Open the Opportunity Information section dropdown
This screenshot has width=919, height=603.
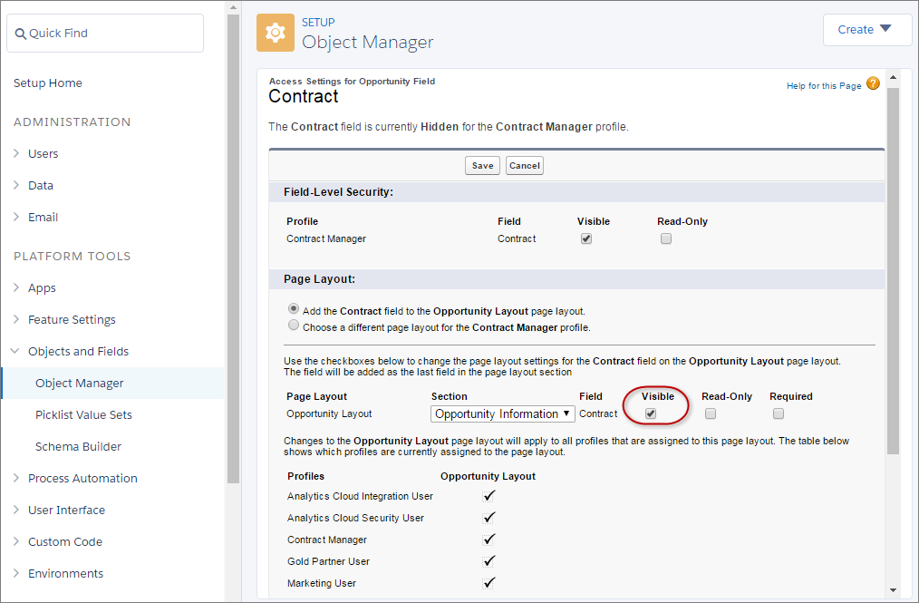tap(503, 413)
